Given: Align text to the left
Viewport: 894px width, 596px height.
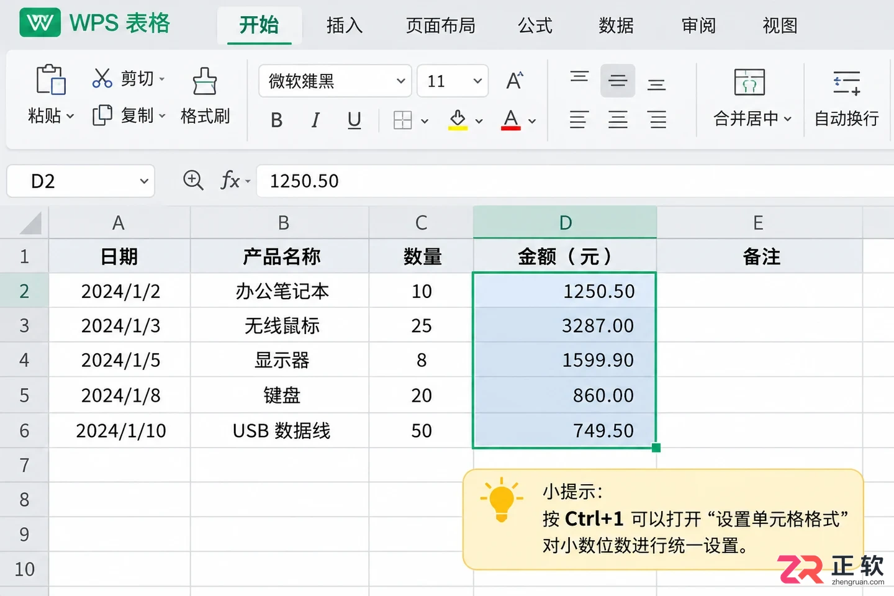Looking at the screenshot, I should pyautogui.click(x=579, y=119).
